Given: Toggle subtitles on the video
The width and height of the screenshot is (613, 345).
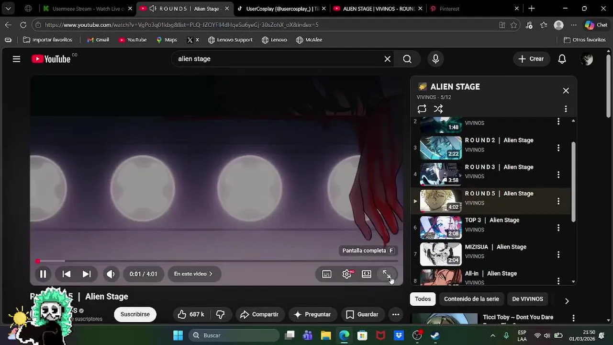Looking at the screenshot, I should click(327, 274).
